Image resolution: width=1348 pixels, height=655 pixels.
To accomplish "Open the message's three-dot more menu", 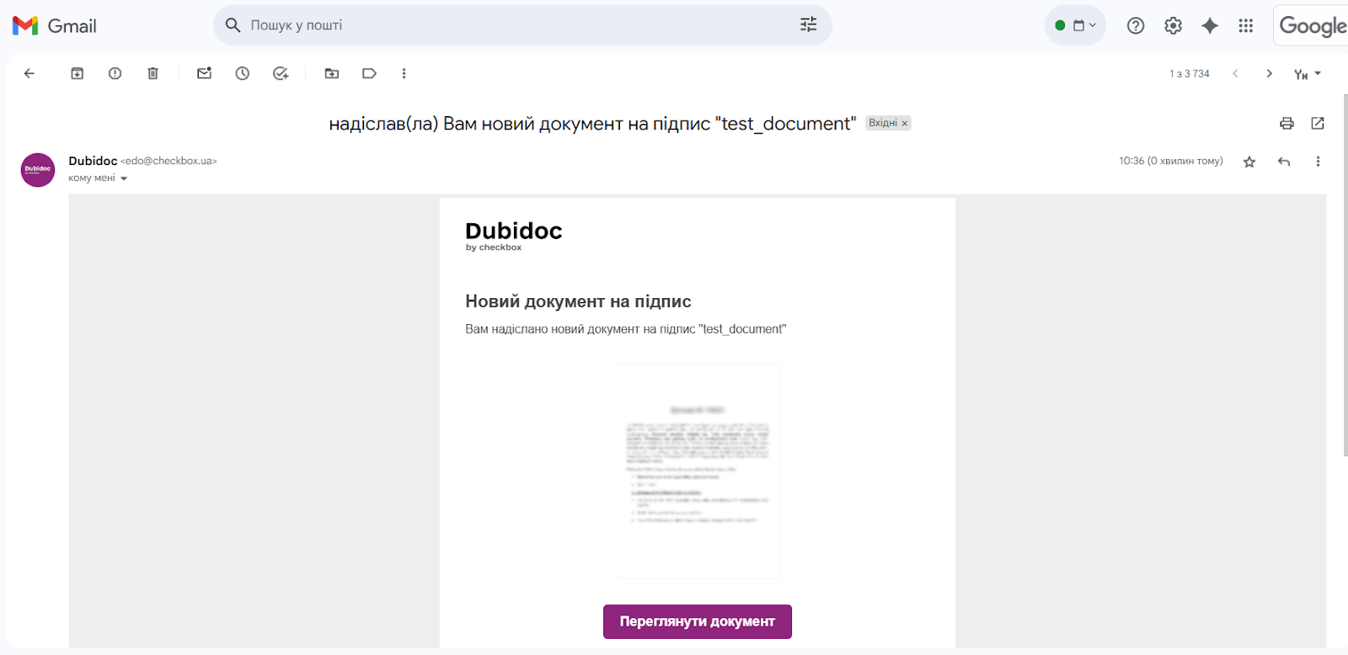I will [1318, 162].
